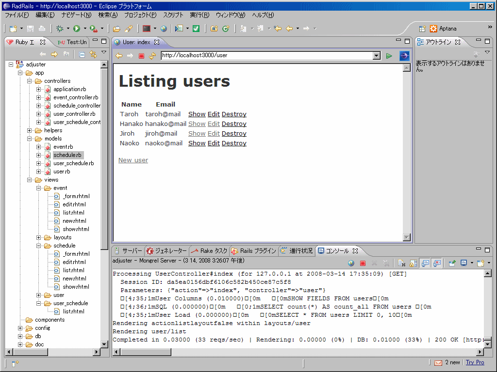The width and height of the screenshot is (497, 372).
Task: Collapse the controllers folder
Action: coord(29,81)
